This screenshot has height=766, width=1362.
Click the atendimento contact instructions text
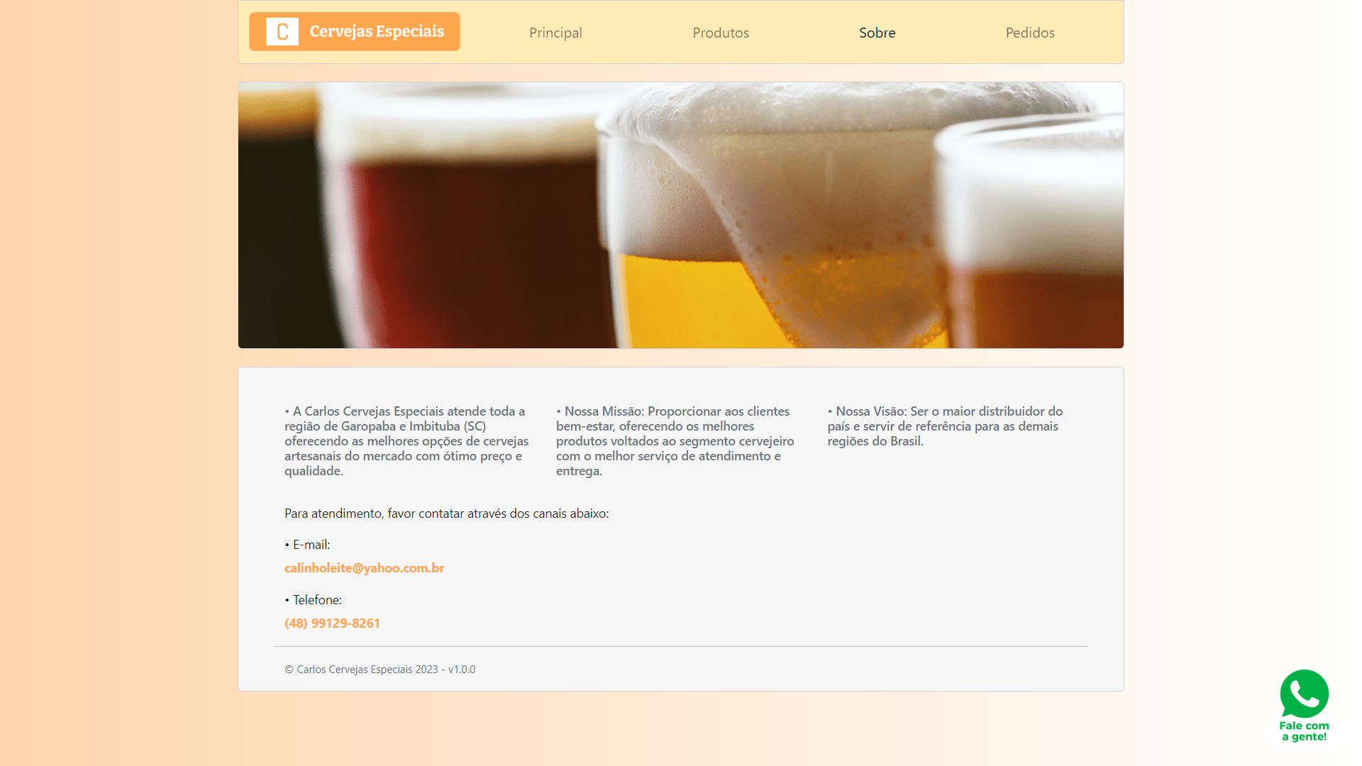(446, 513)
